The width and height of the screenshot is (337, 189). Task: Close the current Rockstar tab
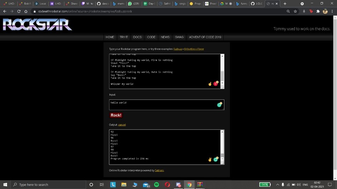(277, 4)
